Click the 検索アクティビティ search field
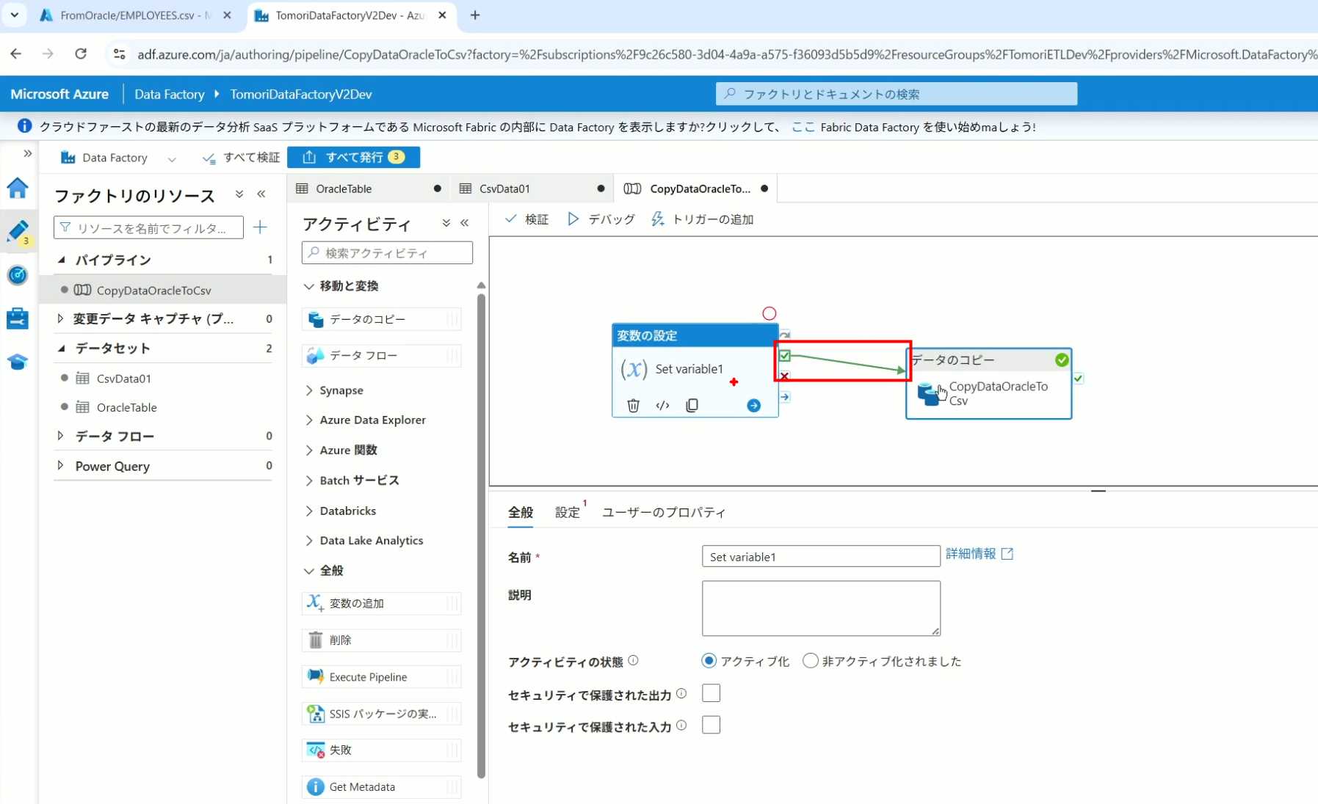Image resolution: width=1318 pixels, height=804 pixels. pyautogui.click(x=387, y=253)
